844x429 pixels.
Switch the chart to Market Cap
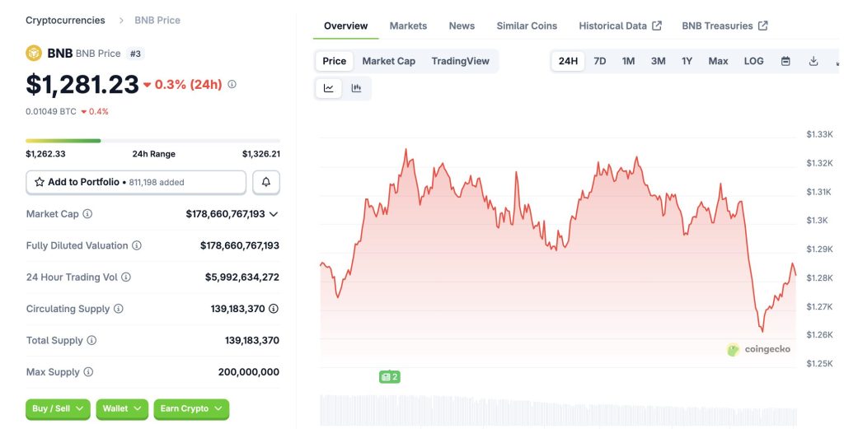(x=388, y=61)
